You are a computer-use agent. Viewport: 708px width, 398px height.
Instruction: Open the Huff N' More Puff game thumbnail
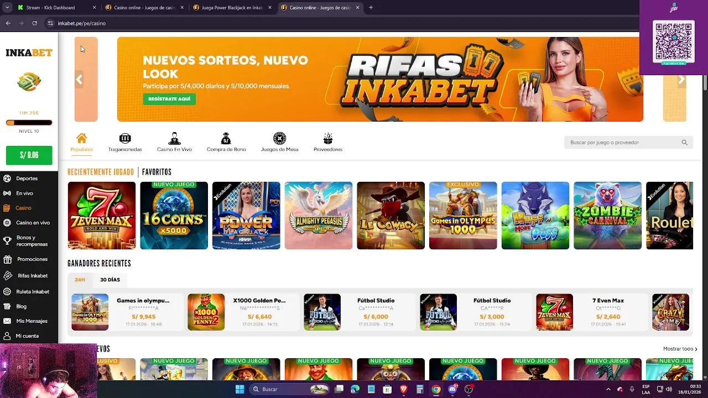pyautogui.click(x=535, y=216)
